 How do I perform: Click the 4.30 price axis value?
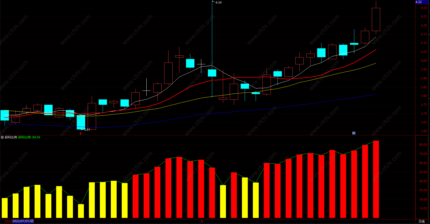[x=424, y=8]
